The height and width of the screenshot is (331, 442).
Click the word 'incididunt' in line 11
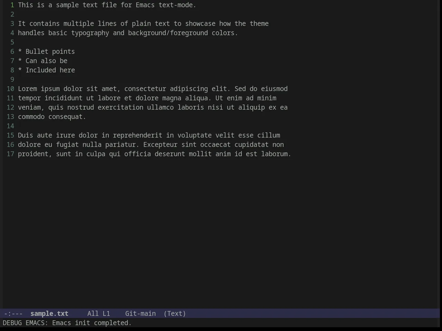click(x=64, y=98)
